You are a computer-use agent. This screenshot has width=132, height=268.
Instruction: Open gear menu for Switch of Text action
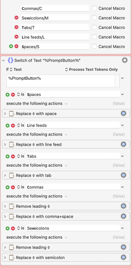(125, 60)
